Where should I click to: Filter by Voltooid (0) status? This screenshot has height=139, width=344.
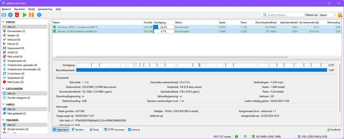click(24, 40)
